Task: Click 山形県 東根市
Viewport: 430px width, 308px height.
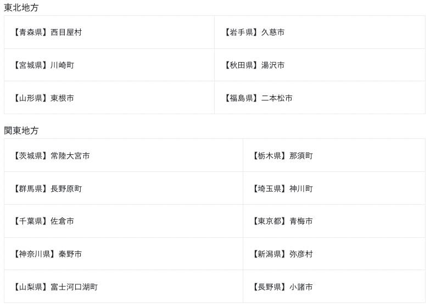Action: click(43, 98)
